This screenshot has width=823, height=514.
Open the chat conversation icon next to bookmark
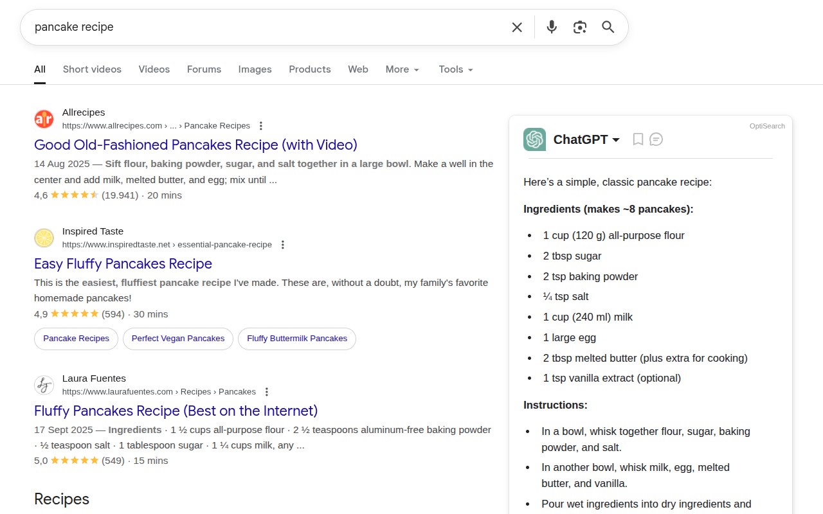[656, 139]
